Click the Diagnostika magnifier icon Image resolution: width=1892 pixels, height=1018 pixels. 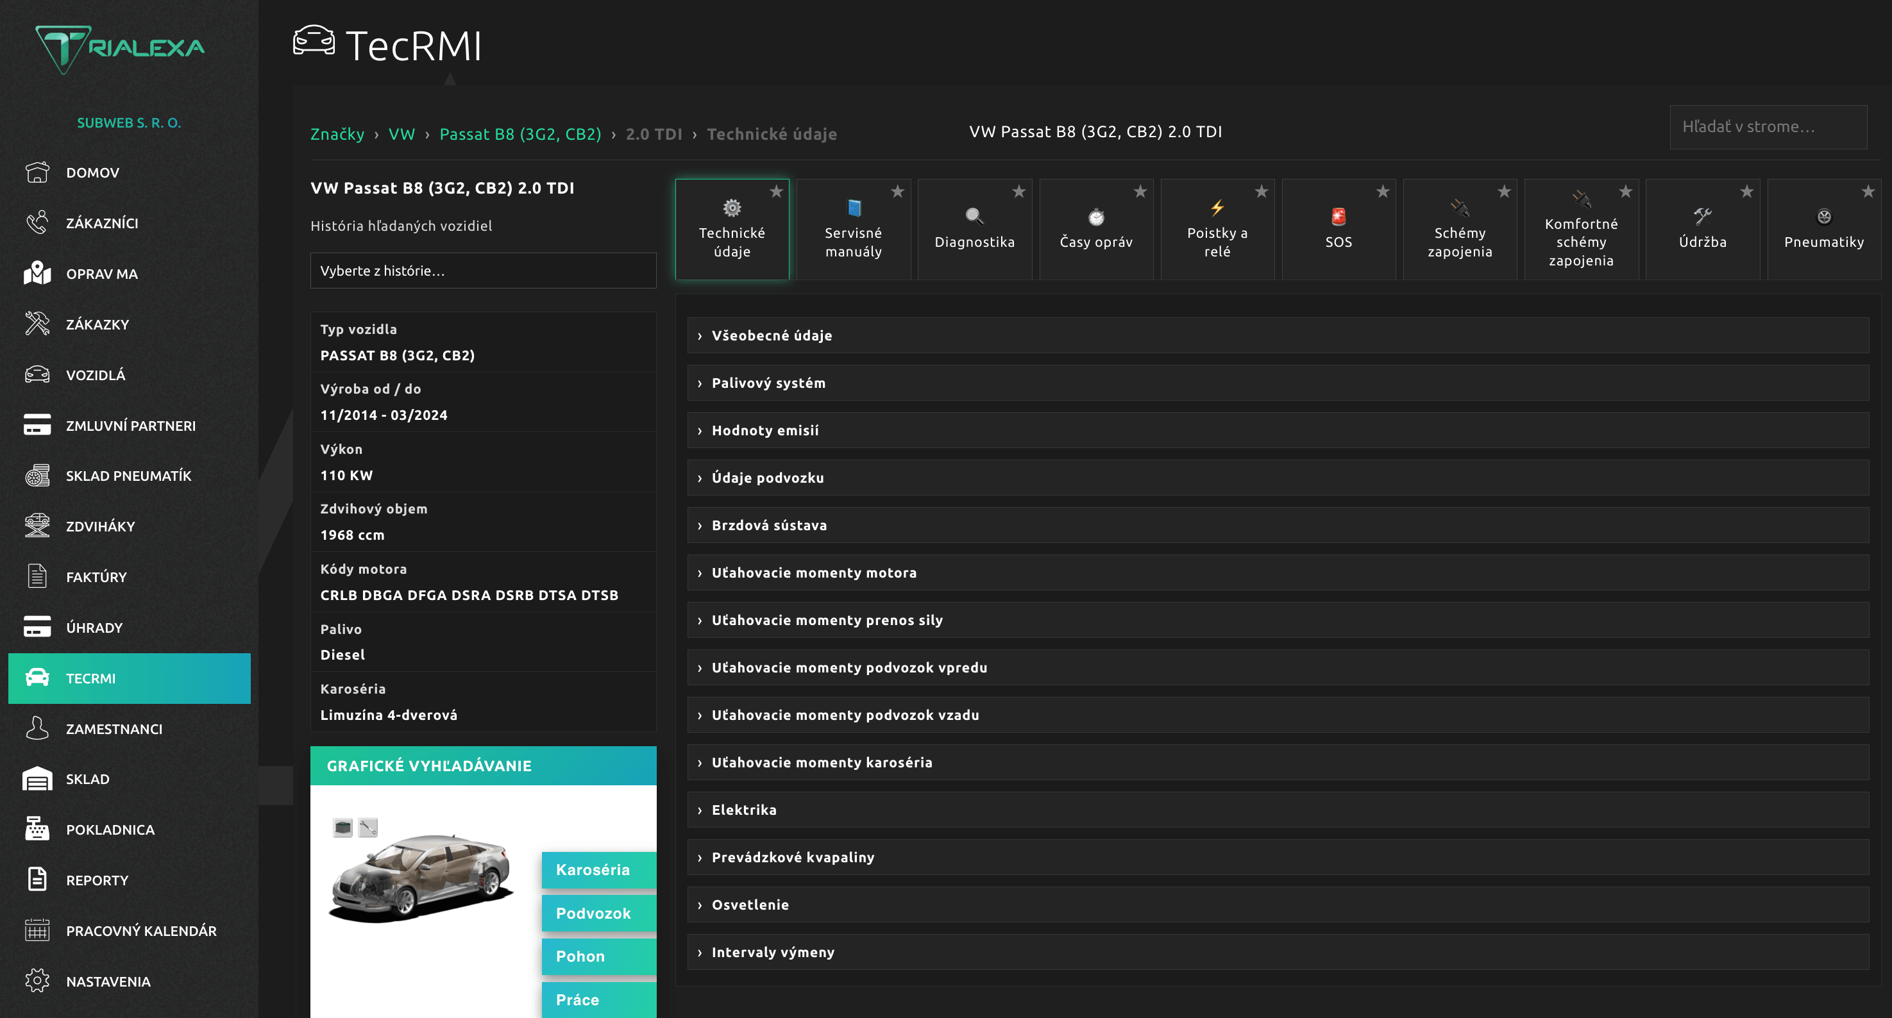[974, 217]
